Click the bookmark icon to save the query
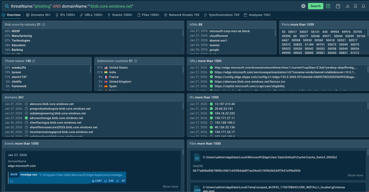This screenshot has height=192, width=369. [x=355, y=6]
